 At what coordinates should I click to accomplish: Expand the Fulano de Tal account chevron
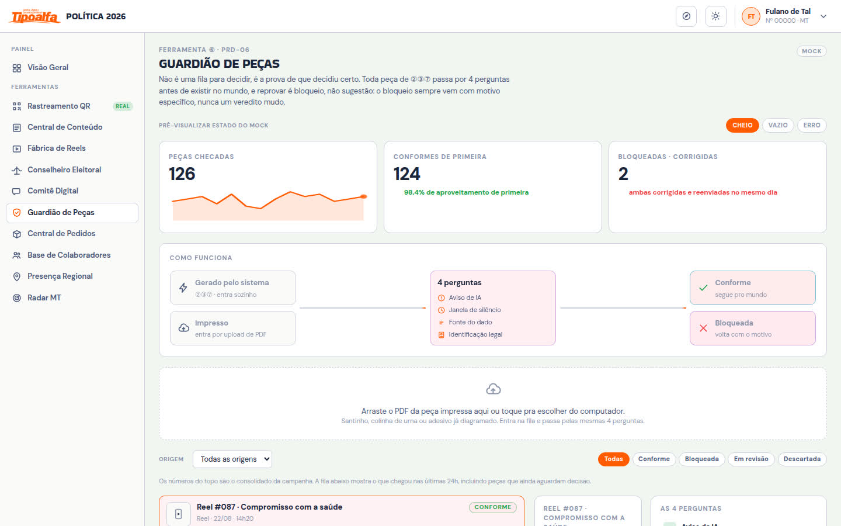(823, 16)
